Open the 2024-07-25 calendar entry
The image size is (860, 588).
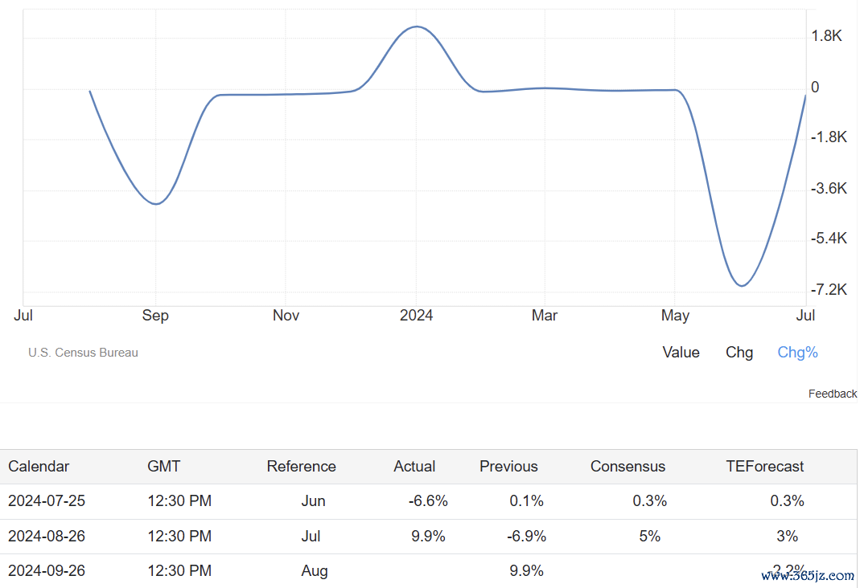47,500
